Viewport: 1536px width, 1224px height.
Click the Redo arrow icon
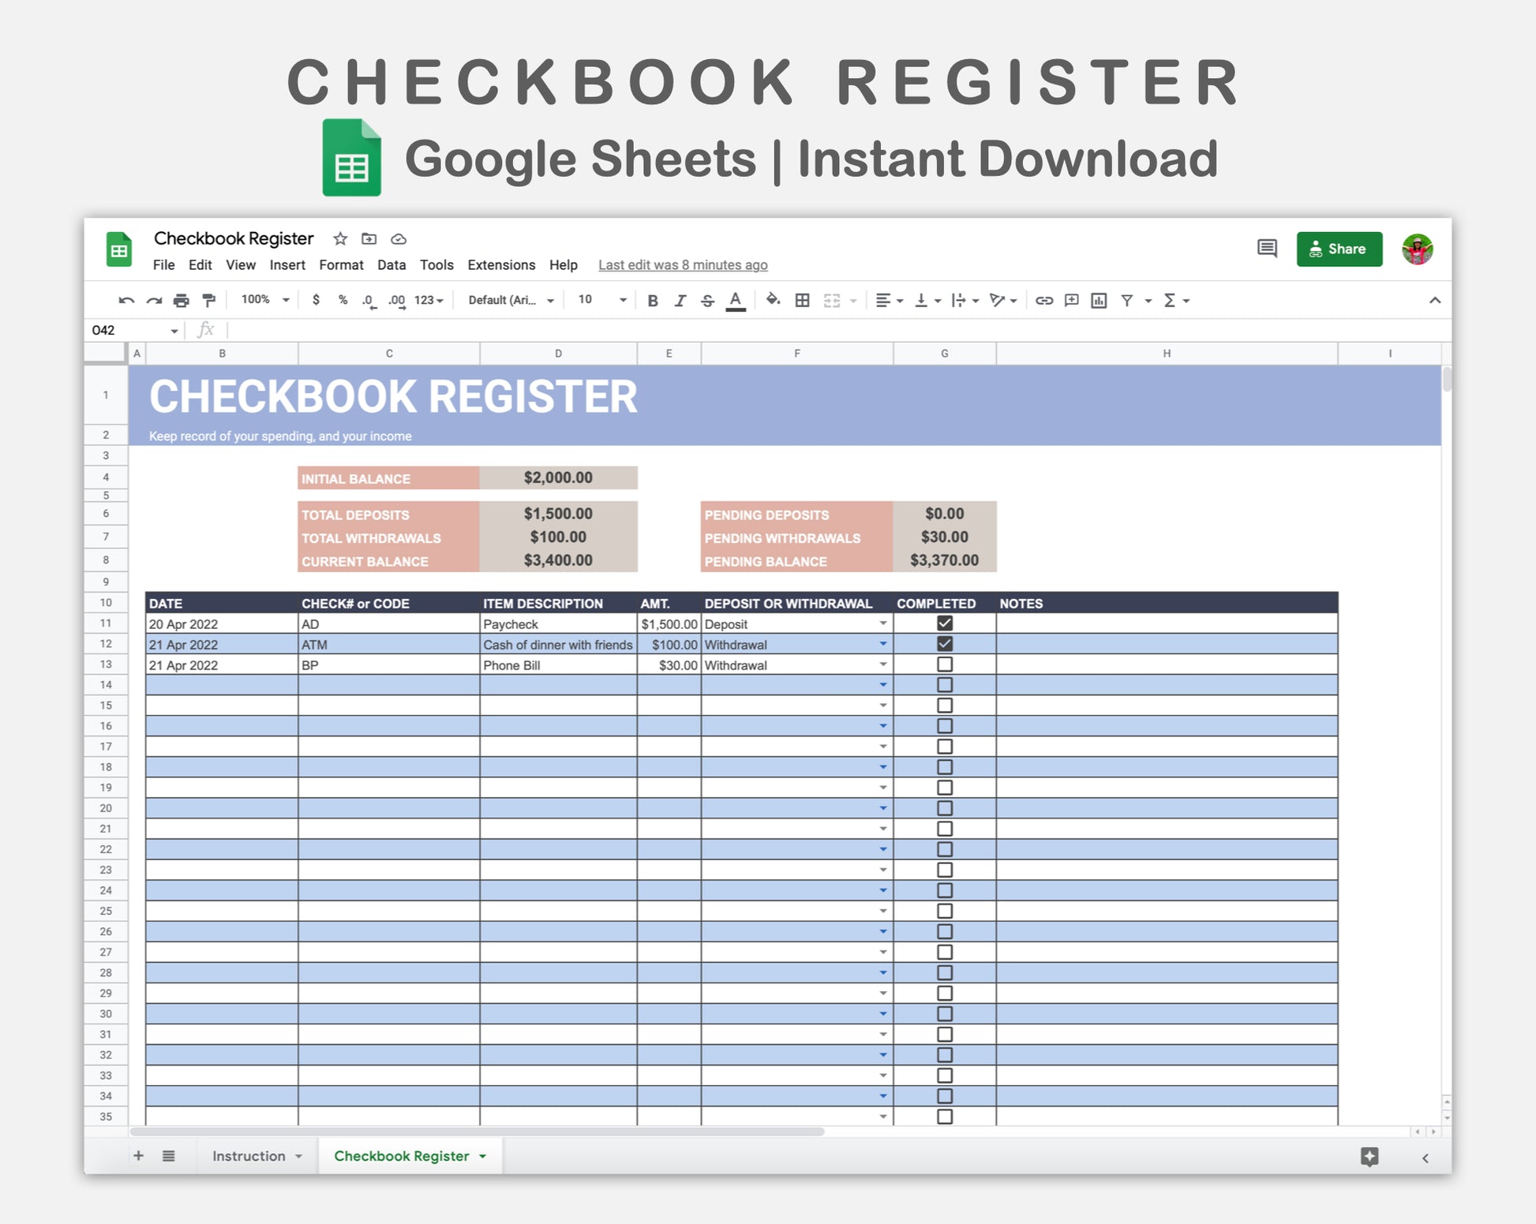[154, 300]
